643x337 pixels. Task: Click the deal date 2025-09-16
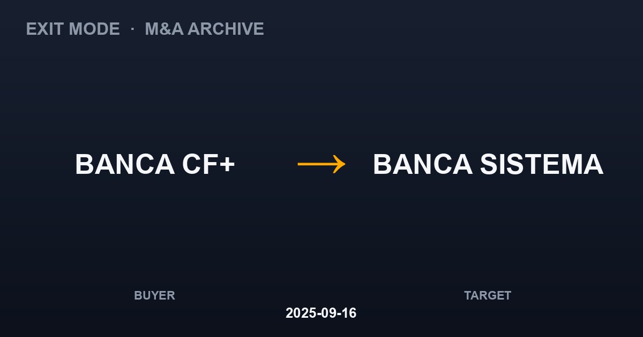pyautogui.click(x=321, y=313)
